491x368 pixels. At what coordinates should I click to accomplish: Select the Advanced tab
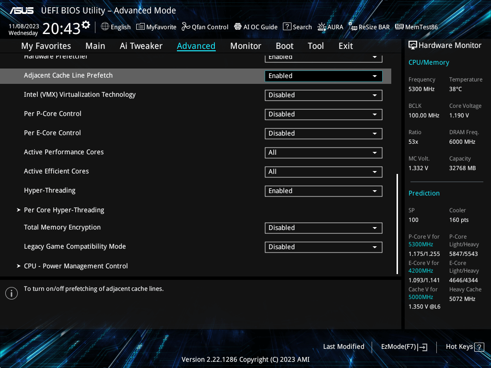[x=196, y=46]
